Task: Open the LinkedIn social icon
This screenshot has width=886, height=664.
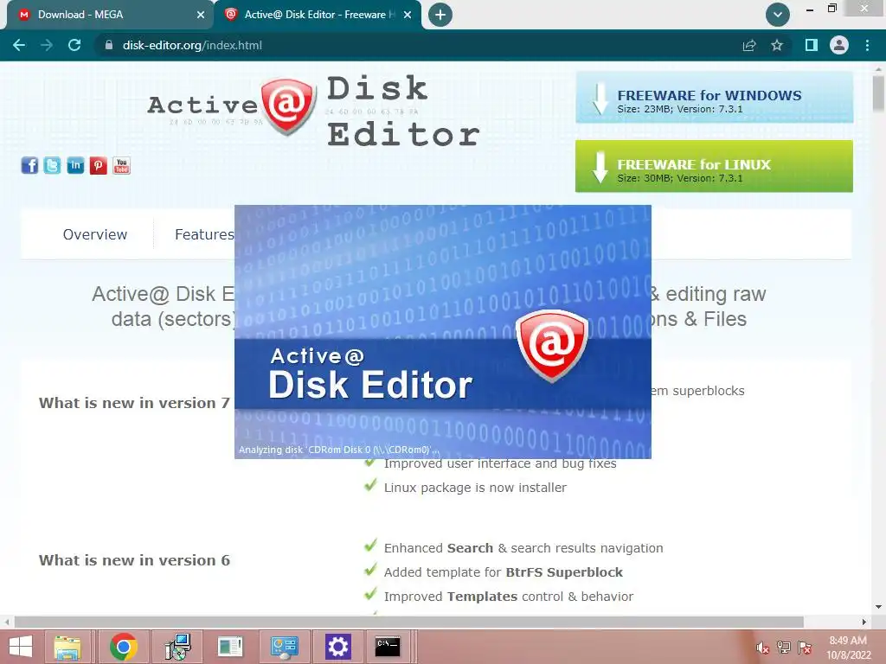Action: point(75,165)
